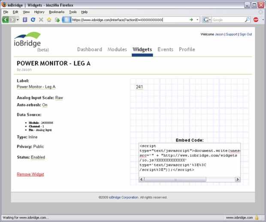Open the ioBridge Corporation footer link
This screenshot has height=222, width=266.
click(124, 198)
